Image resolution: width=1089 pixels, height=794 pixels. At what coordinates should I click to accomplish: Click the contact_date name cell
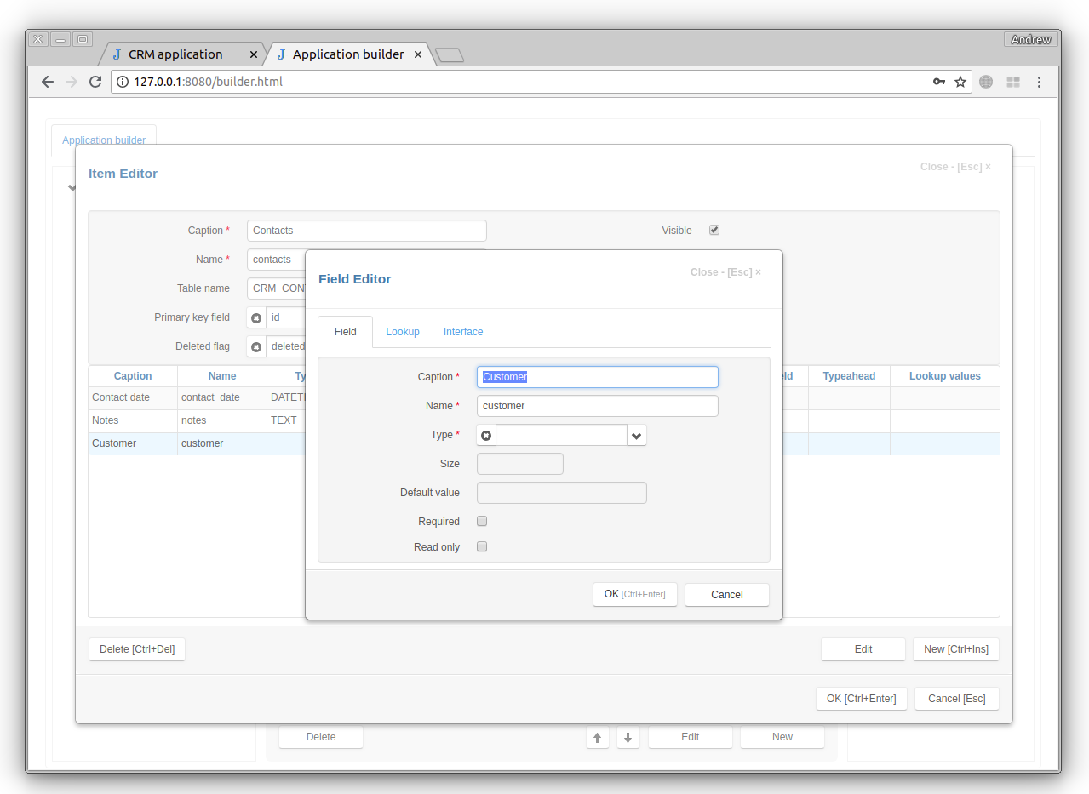222,397
